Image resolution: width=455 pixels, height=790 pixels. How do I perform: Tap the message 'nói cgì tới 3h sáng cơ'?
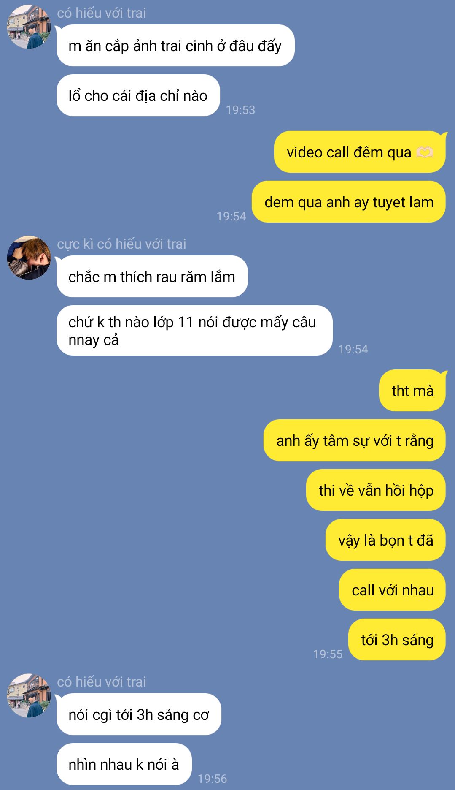pyautogui.click(x=139, y=714)
